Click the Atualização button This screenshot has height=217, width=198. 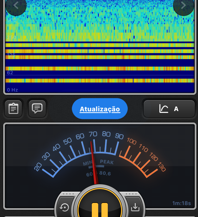click(x=100, y=109)
